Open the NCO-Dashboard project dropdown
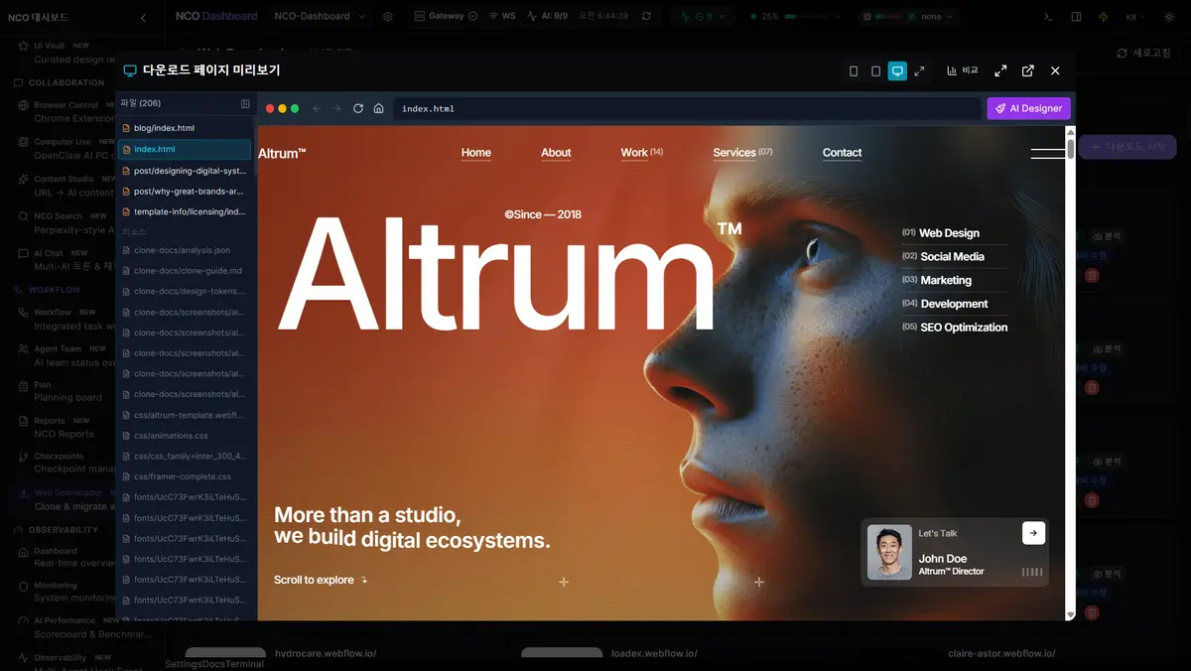The width and height of the screenshot is (1191, 671). tap(321, 16)
